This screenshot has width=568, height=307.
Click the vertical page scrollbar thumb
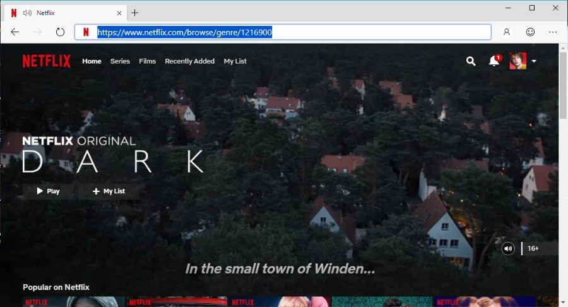(x=563, y=85)
